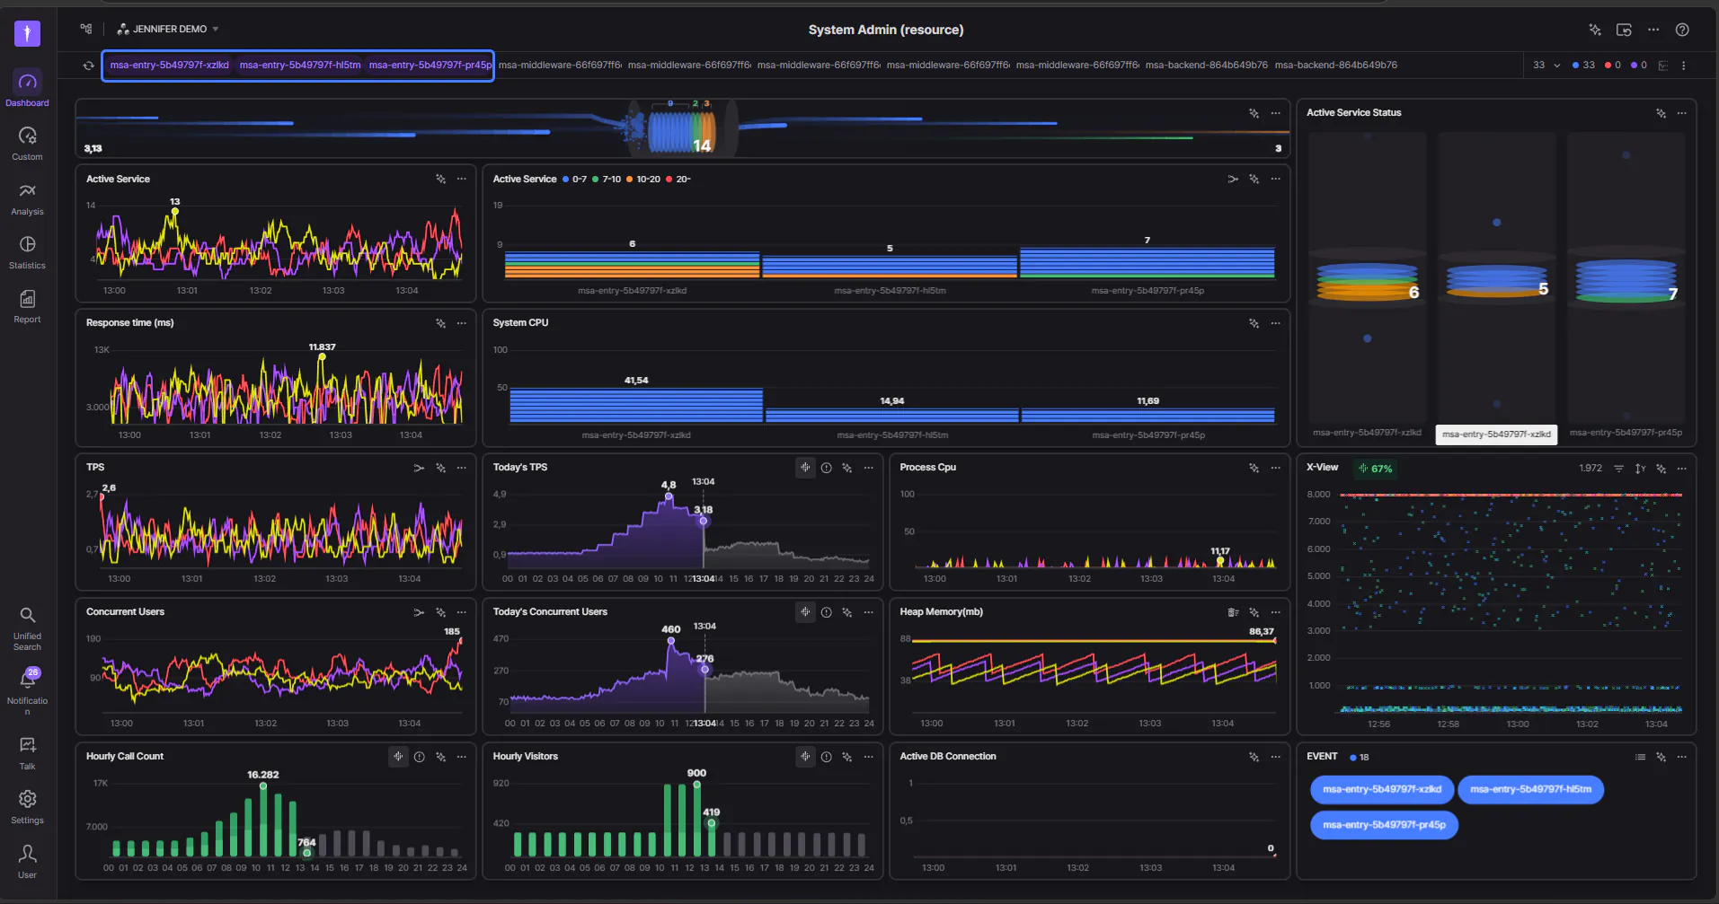
Task: Toggle the 20- Active Service legend
Action: pos(678,180)
